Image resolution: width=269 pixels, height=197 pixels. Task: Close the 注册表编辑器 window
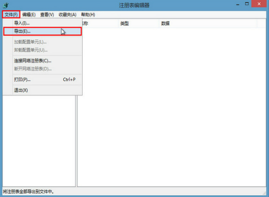pos(259,4)
